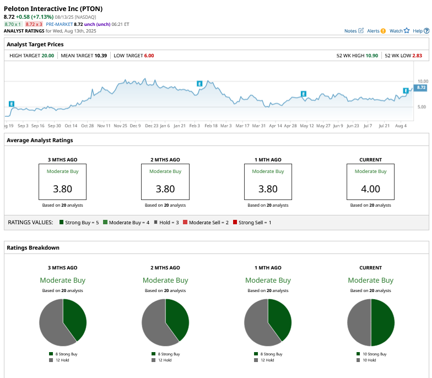Screen dimensions: 432x378
Task: Click the RATINGS VALUES: label
Action: pyautogui.click(x=30, y=223)
